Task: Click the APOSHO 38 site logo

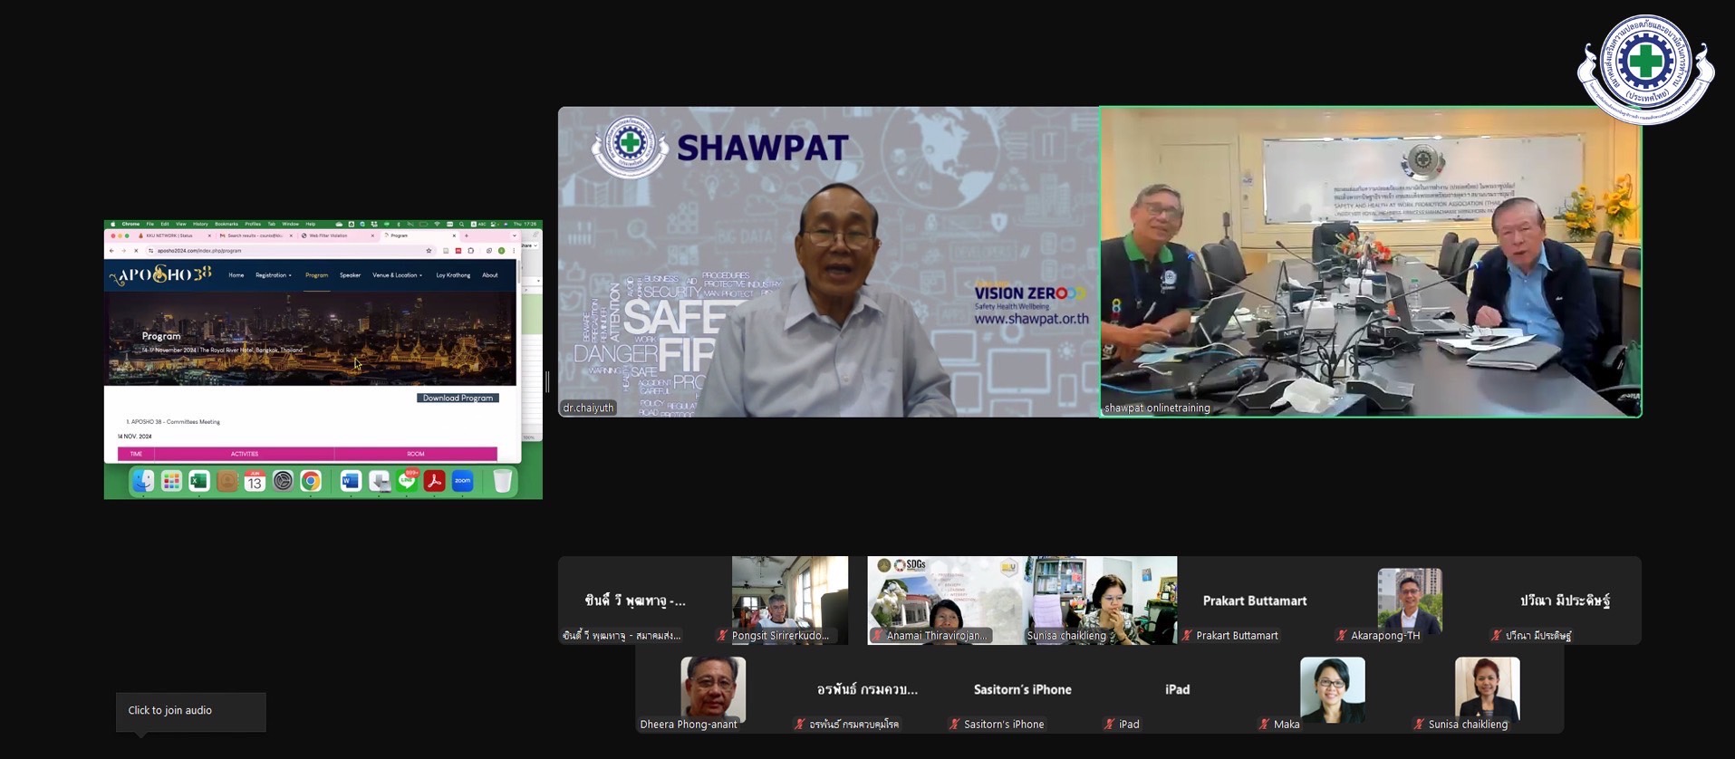Action: point(161,274)
